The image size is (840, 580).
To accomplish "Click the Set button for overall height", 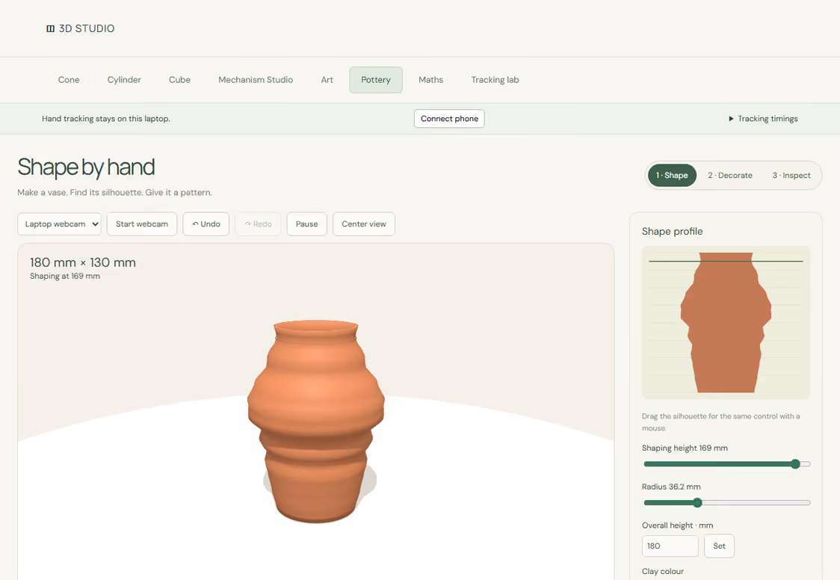I will click(x=719, y=546).
